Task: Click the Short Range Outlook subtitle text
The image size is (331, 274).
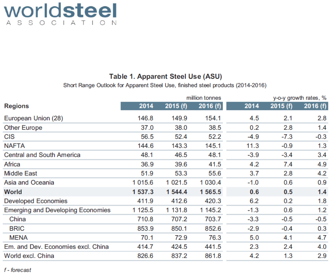Action: pos(165,85)
